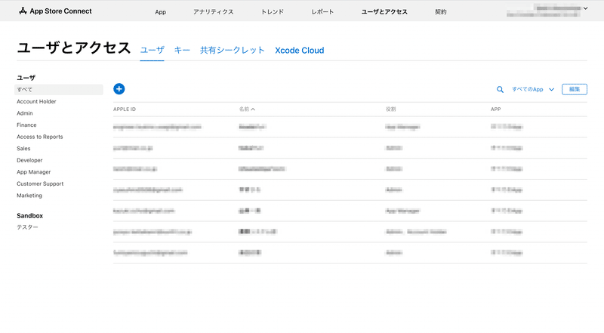Filter users by App Manager role
The image size is (604, 333).
[x=33, y=172]
